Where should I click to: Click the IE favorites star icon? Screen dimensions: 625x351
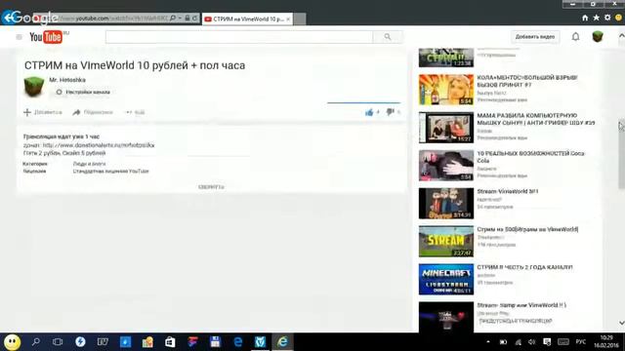596,18
